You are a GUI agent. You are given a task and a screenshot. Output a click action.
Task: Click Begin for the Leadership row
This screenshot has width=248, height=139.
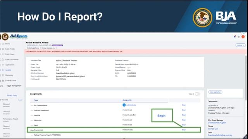point(184,120)
